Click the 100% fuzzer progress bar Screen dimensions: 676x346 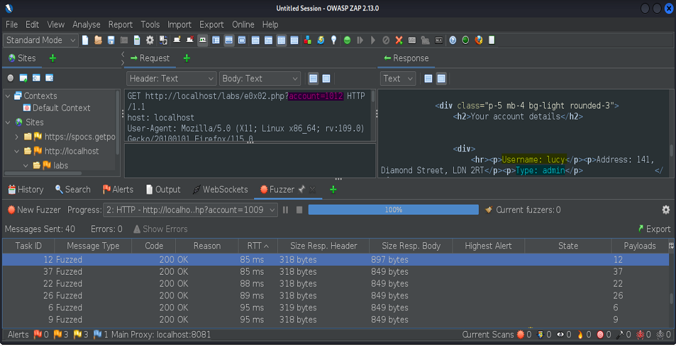(393, 210)
